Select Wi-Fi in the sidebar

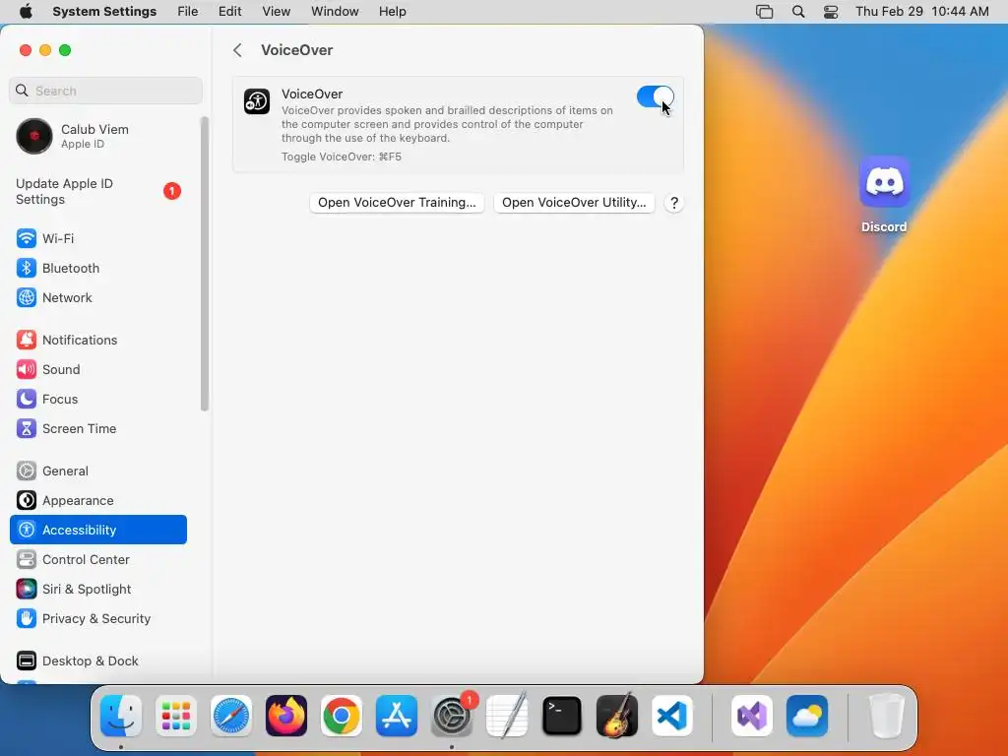(97, 238)
